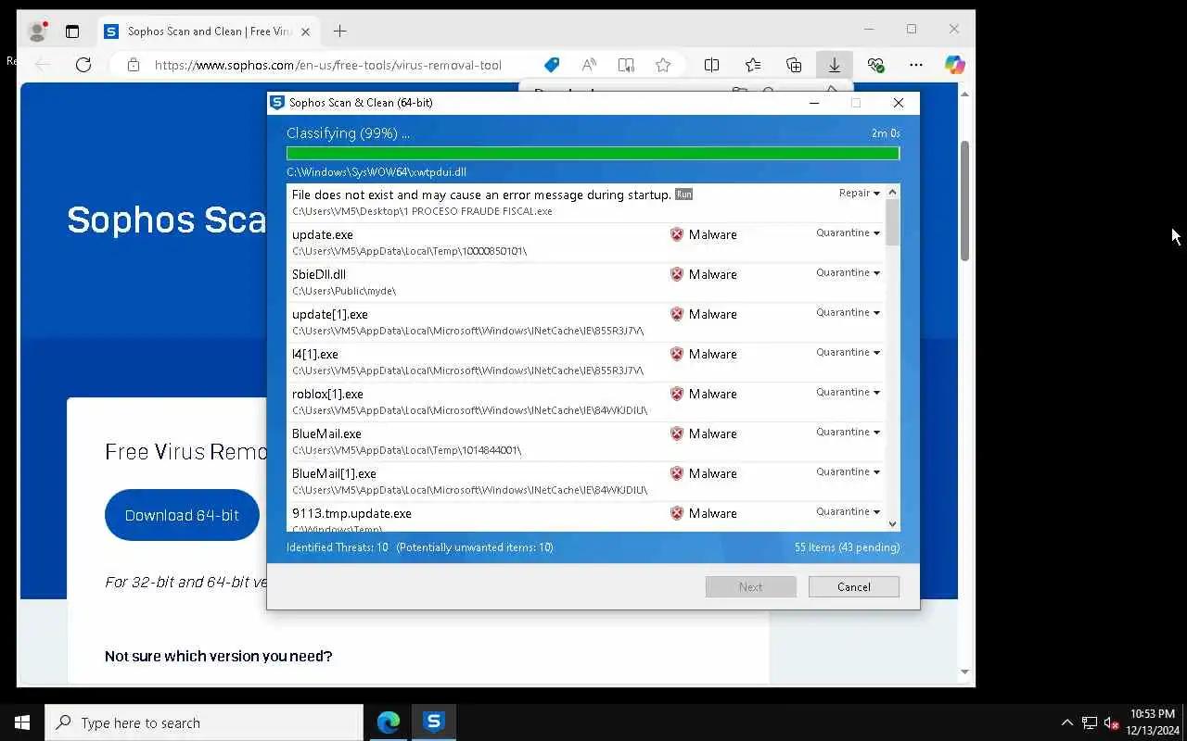Screen dimensions: 1187x741
Task: Click the green scan progress bar
Action: tap(593, 154)
